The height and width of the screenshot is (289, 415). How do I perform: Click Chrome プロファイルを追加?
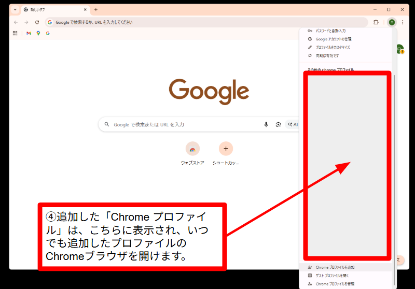(x=335, y=267)
